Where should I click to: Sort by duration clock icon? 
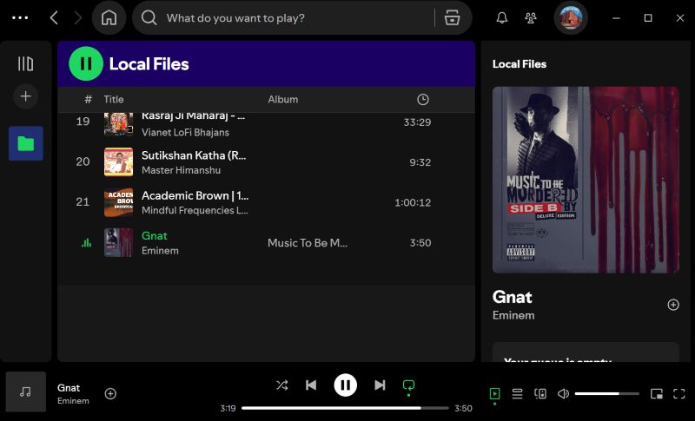point(423,99)
